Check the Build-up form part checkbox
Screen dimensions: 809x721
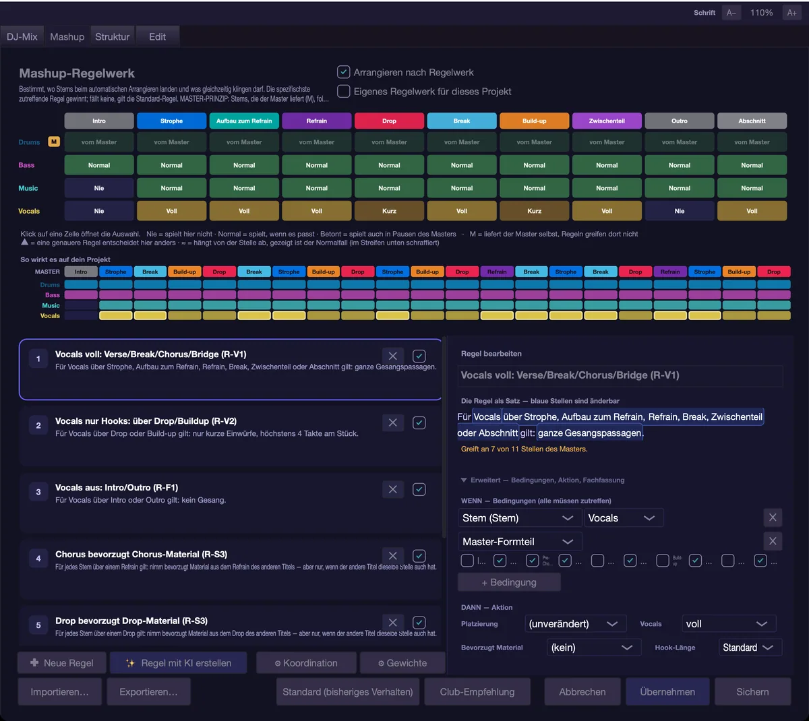click(663, 561)
